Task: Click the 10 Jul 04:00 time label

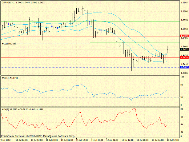Action: point(22,140)
